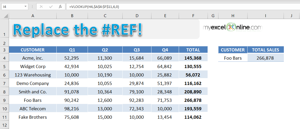Select the result cell 266,878 in column I

click(266, 58)
